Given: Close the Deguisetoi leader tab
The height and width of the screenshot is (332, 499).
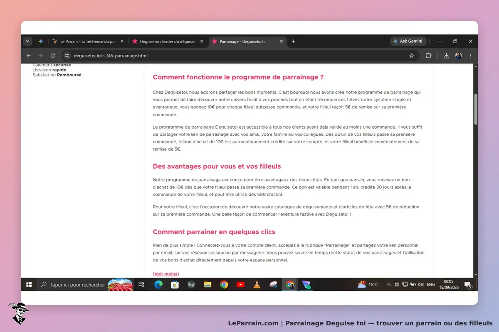Looking at the screenshot, I should click(x=202, y=41).
